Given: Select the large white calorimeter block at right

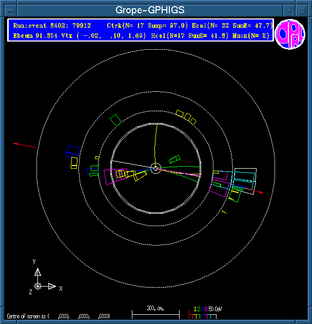Looking at the screenshot, I should 245,174.
